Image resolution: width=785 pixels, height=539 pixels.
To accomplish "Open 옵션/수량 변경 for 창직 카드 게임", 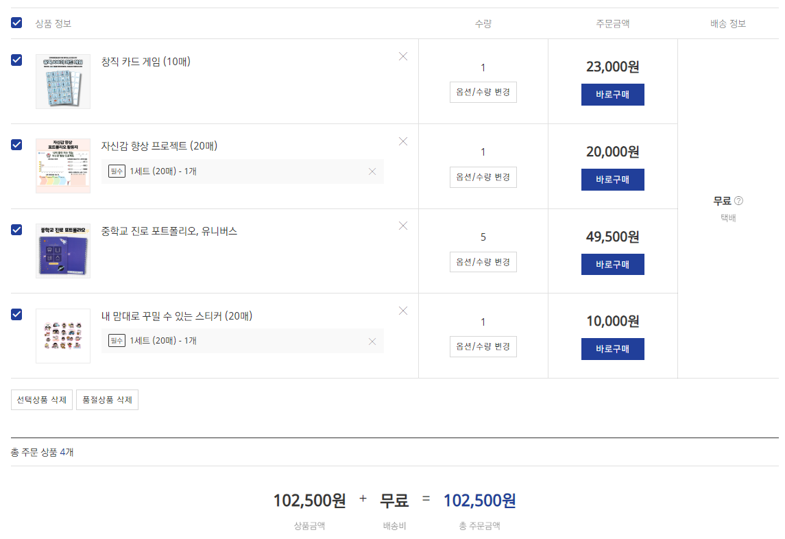I will click(483, 92).
